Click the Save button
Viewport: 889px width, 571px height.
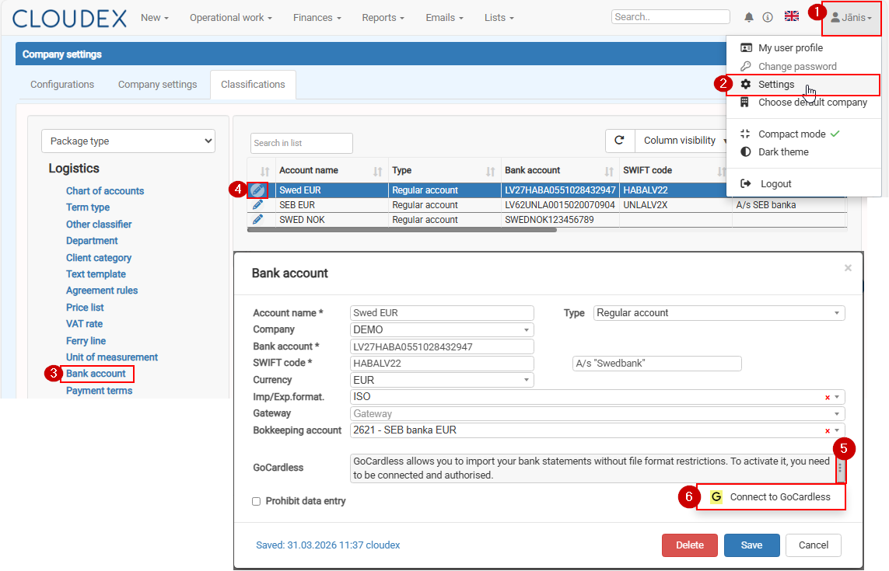point(751,545)
